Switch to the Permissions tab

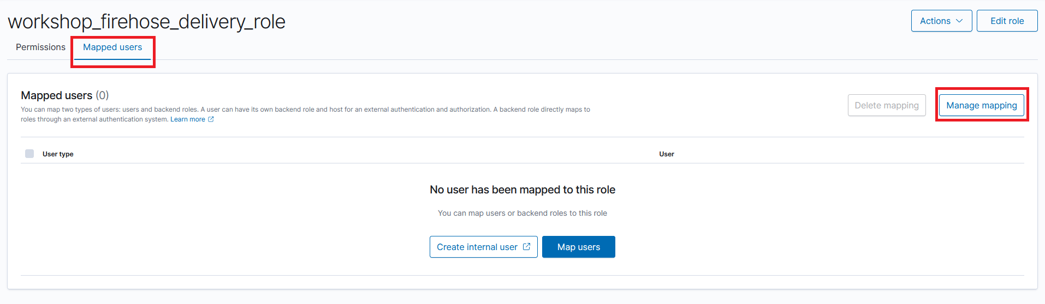40,47
